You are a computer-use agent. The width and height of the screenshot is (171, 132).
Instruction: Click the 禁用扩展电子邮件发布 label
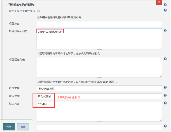pos(22,11)
